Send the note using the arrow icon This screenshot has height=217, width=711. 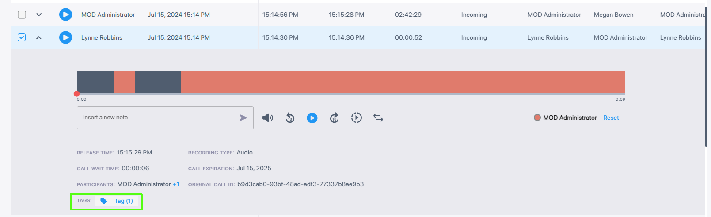point(243,118)
